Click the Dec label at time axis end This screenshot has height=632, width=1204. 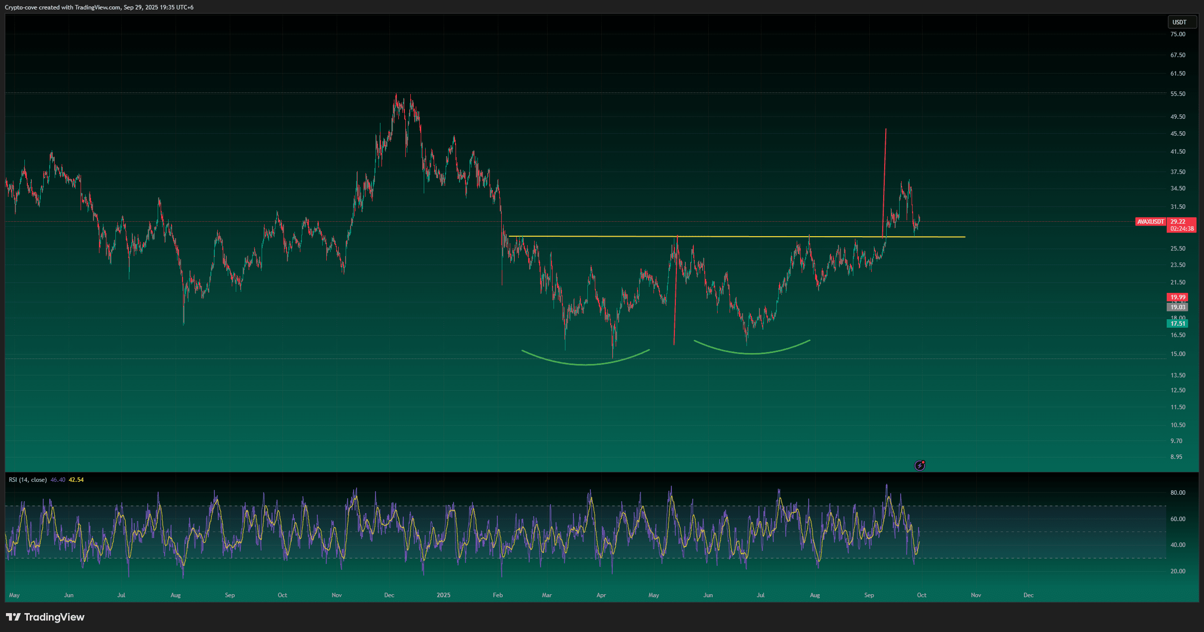1028,595
